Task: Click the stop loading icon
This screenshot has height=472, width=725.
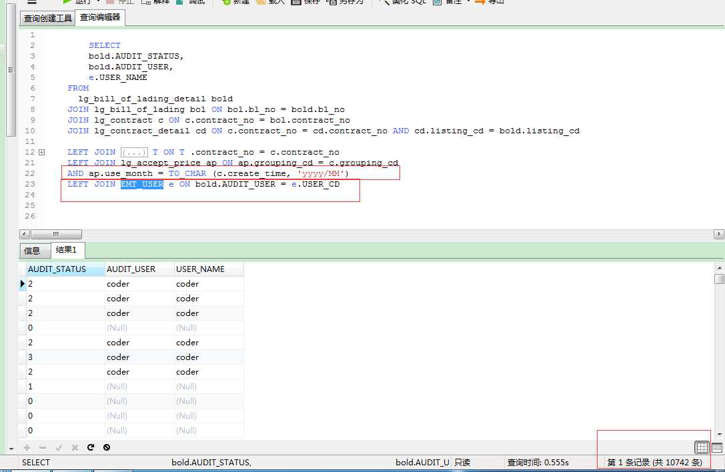Action: tap(107, 447)
